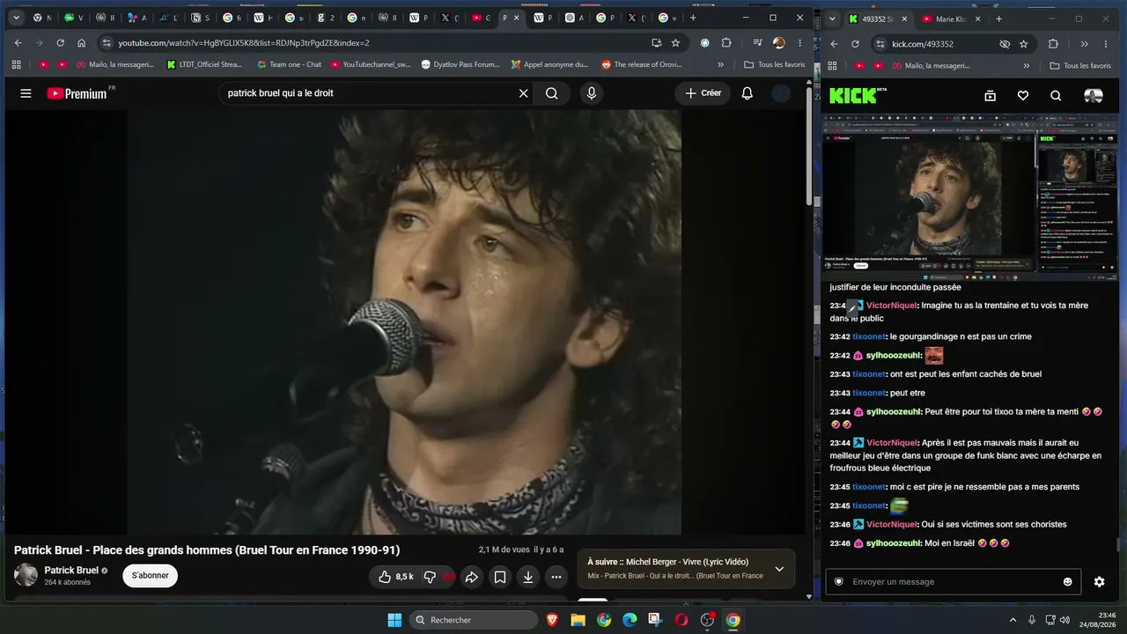
Task: Click the Patrick Bruel channel avatar
Action: point(26,575)
